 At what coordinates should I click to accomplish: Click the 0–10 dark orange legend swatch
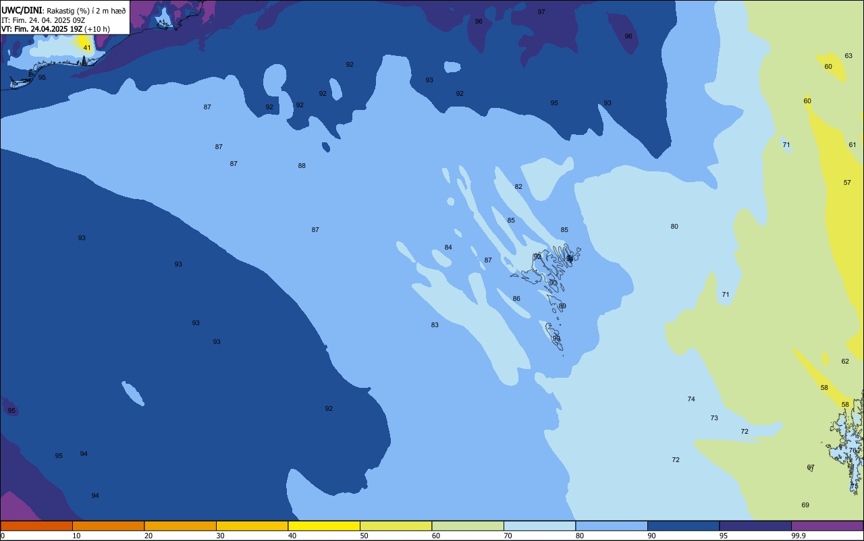pyautogui.click(x=36, y=525)
